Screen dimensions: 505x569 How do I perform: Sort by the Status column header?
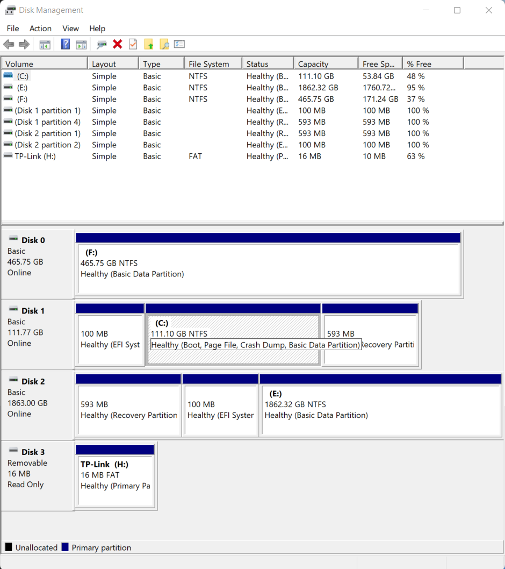[x=268, y=64]
